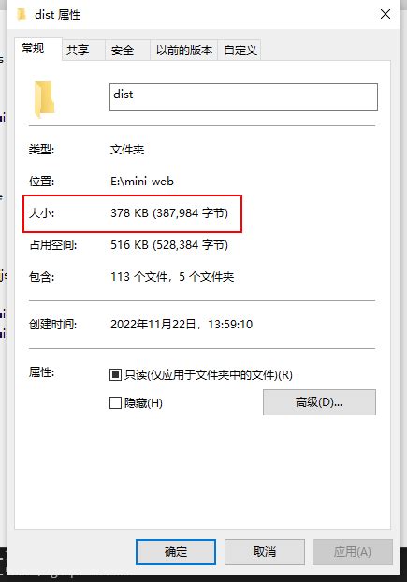Select the 常规 tab
Viewport: 407px width, 582px height.
pyautogui.click(x=34, y=49)
